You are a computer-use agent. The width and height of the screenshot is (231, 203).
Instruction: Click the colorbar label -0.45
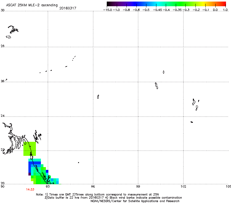(x=157, y=10)
